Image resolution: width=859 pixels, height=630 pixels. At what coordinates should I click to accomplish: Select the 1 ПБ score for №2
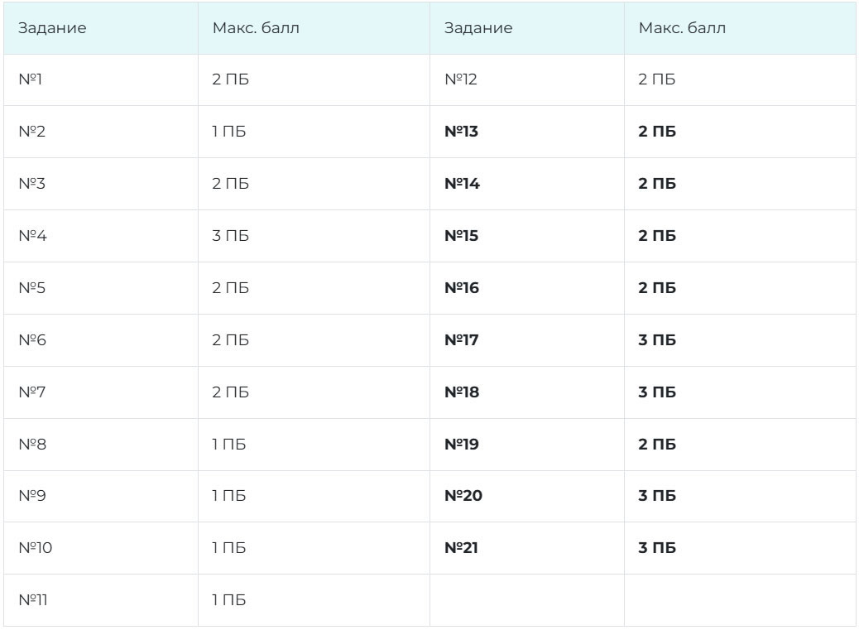click(229, 132)
